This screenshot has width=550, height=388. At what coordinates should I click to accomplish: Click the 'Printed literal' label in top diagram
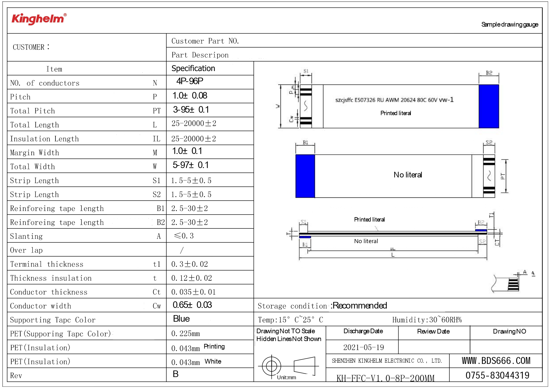pos(396,113)
